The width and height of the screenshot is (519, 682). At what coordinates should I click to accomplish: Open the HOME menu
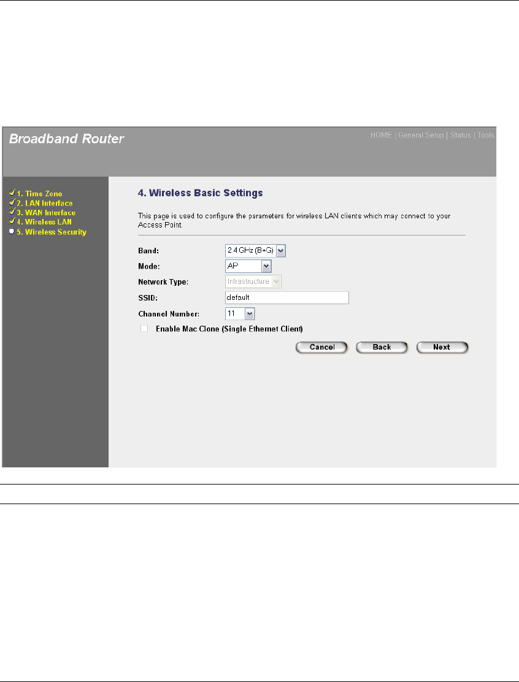[381, 136]
